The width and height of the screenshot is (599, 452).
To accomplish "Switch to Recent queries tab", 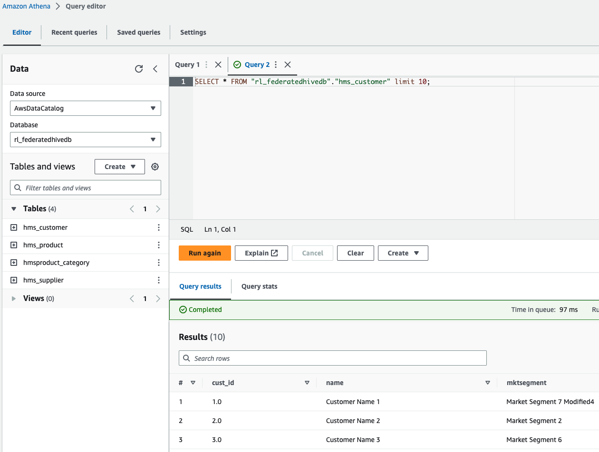I will coord(74,32).
